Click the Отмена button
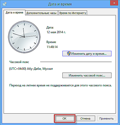120x125 pixels. point(86,119)
